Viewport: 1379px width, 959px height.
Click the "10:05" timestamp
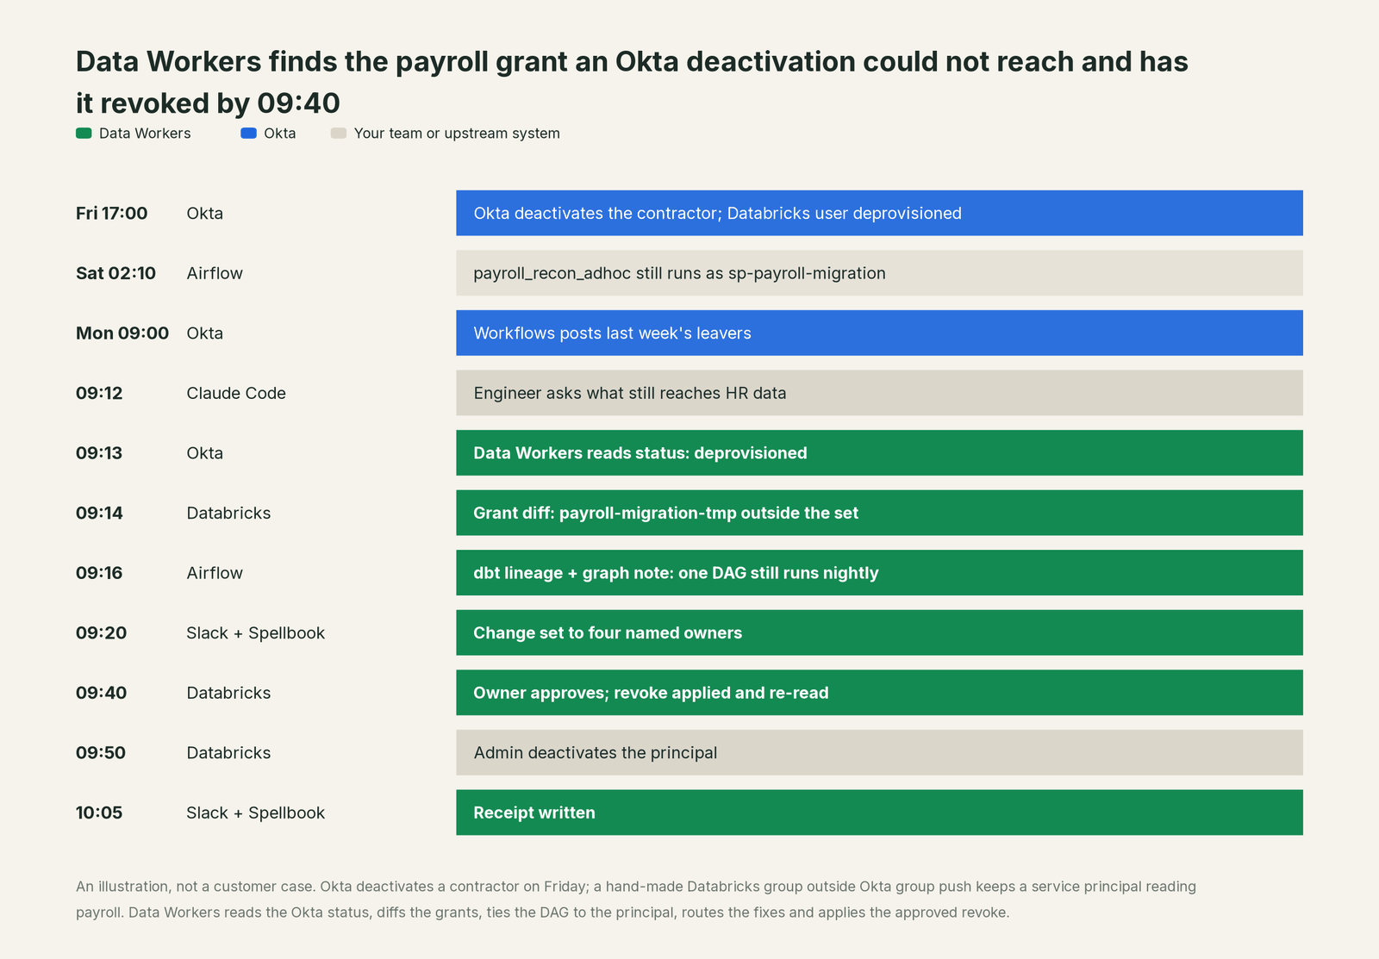pos(99,813)
